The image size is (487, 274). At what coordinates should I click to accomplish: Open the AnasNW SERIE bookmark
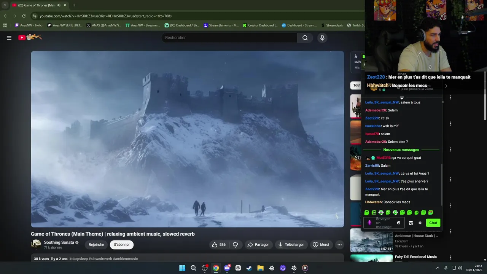(65, 25)
